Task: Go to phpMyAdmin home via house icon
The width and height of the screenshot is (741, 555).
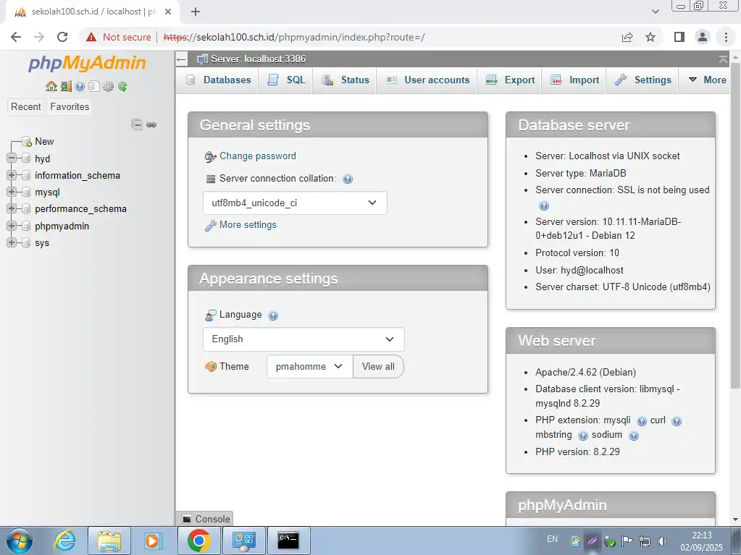Action: (51, 86)
